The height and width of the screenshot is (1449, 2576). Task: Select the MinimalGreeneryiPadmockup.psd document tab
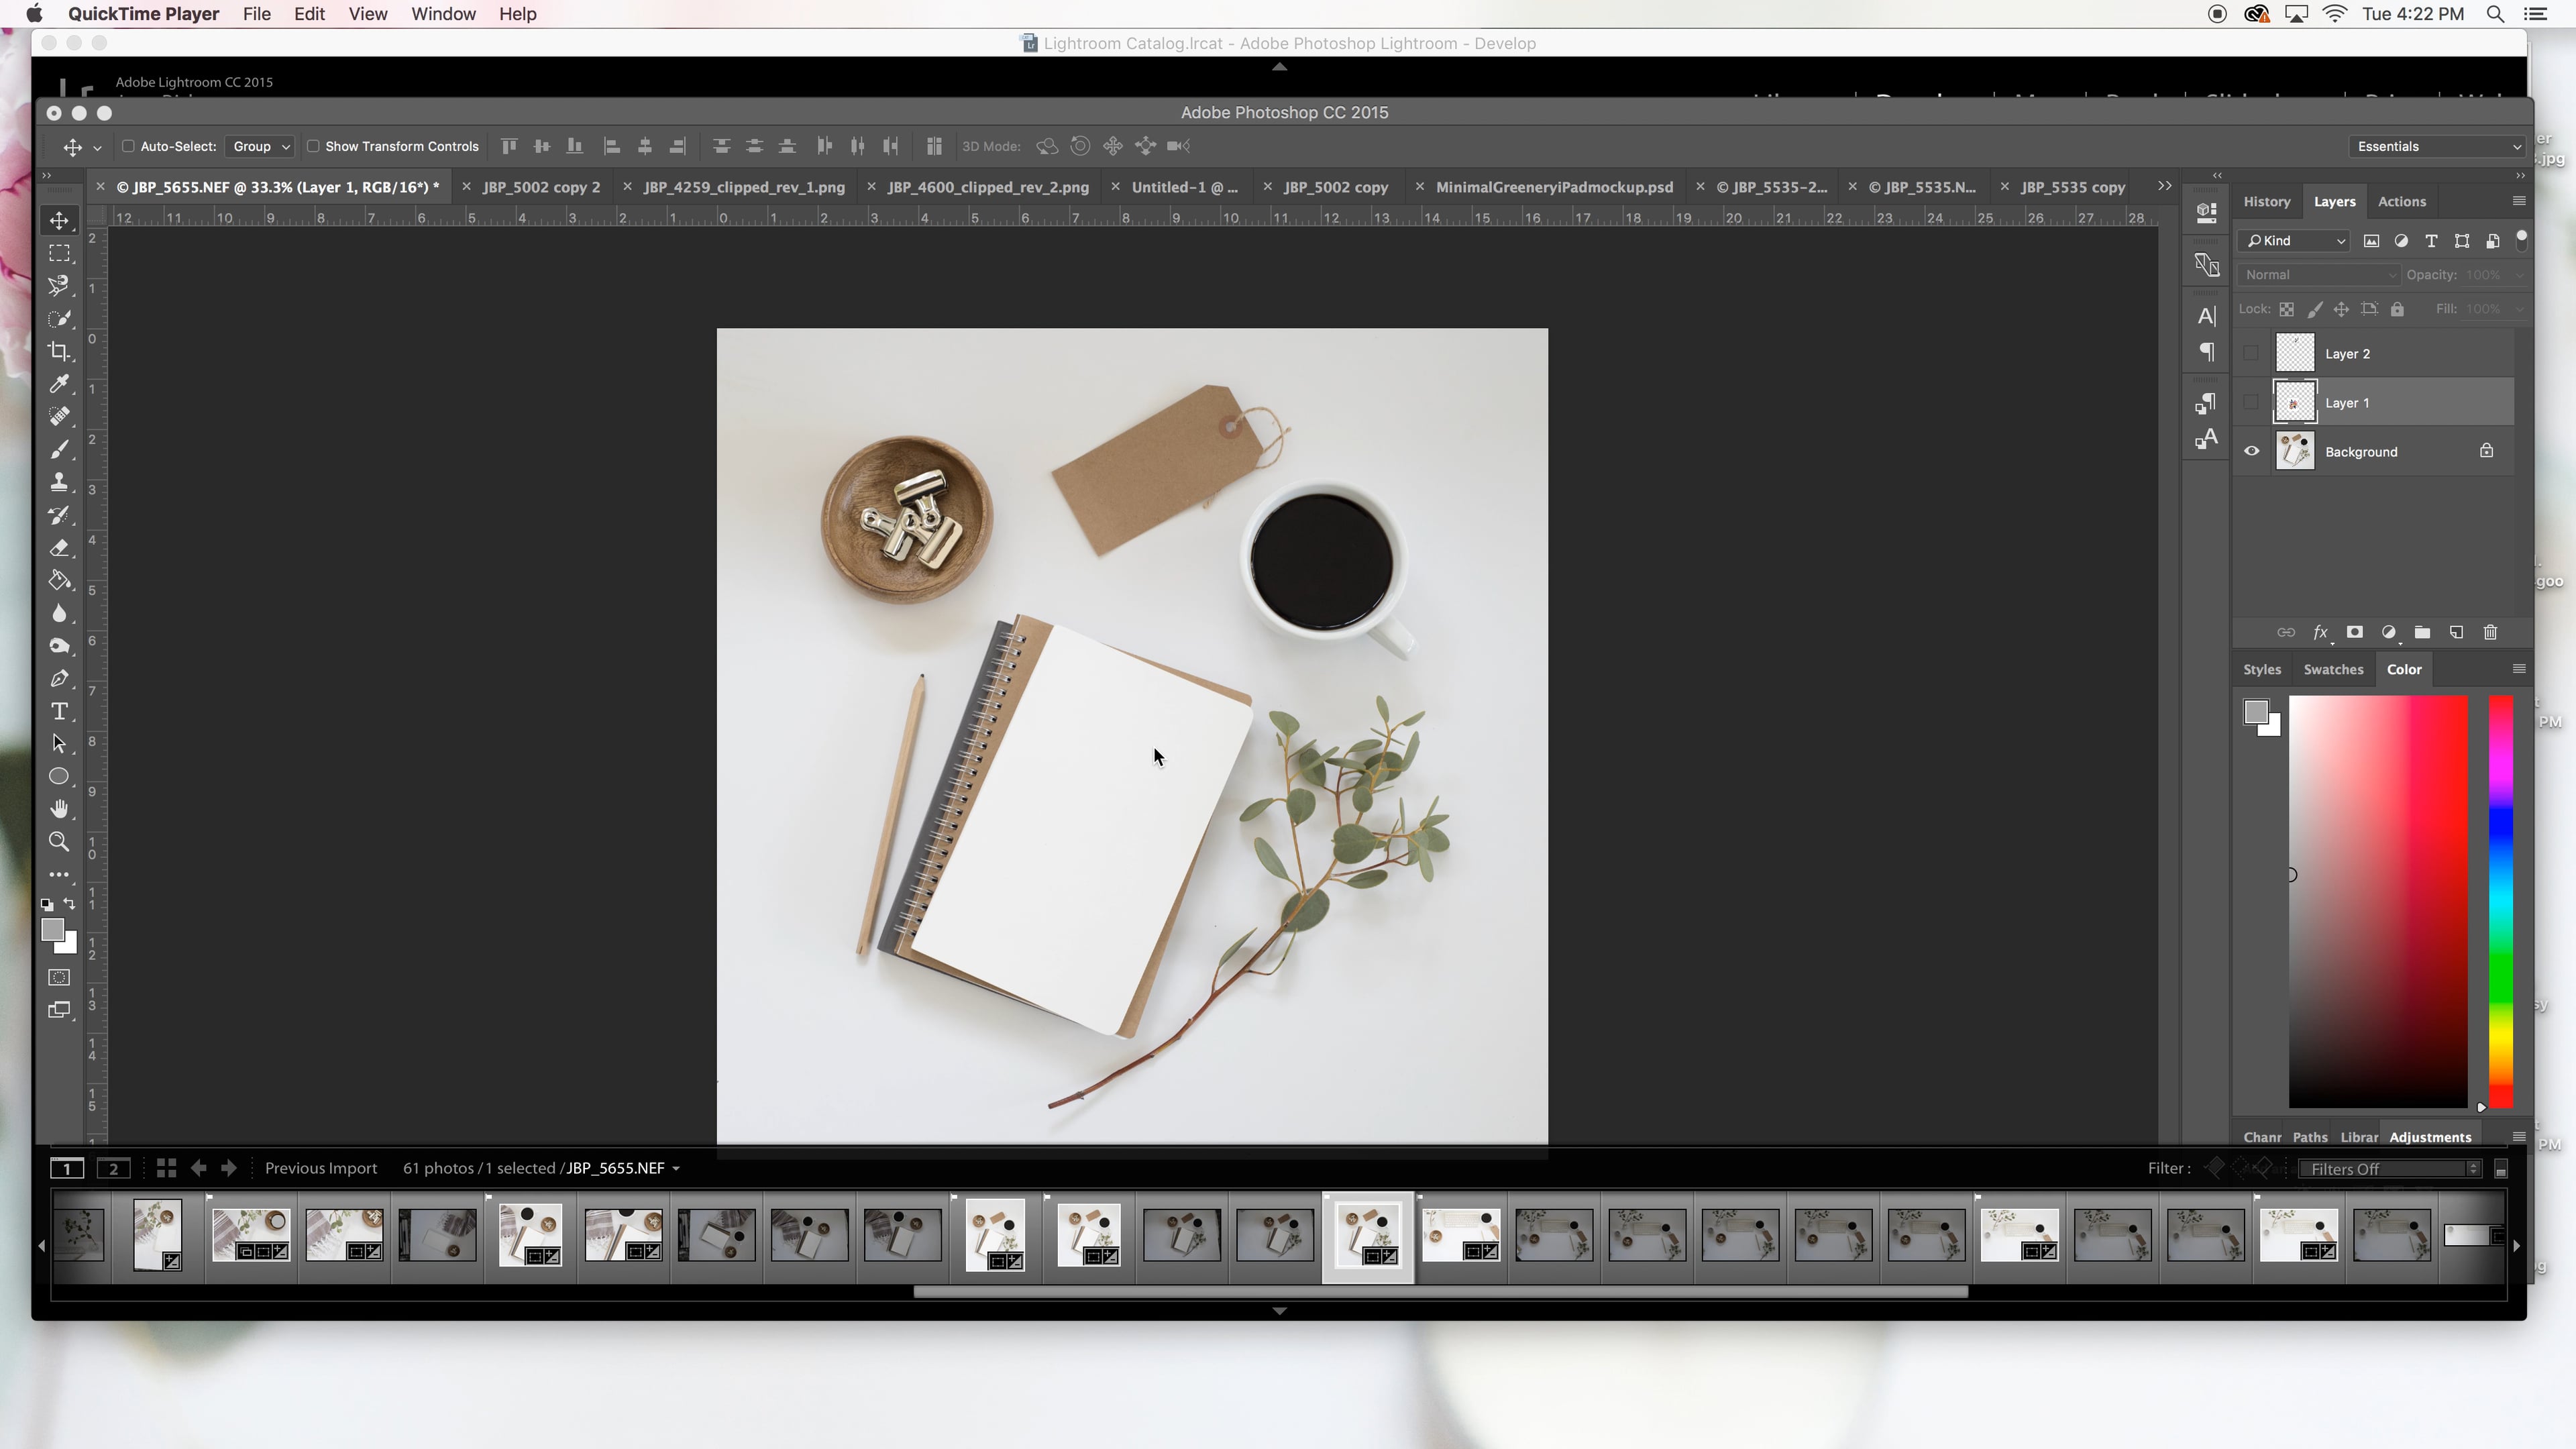point(1554,187)
